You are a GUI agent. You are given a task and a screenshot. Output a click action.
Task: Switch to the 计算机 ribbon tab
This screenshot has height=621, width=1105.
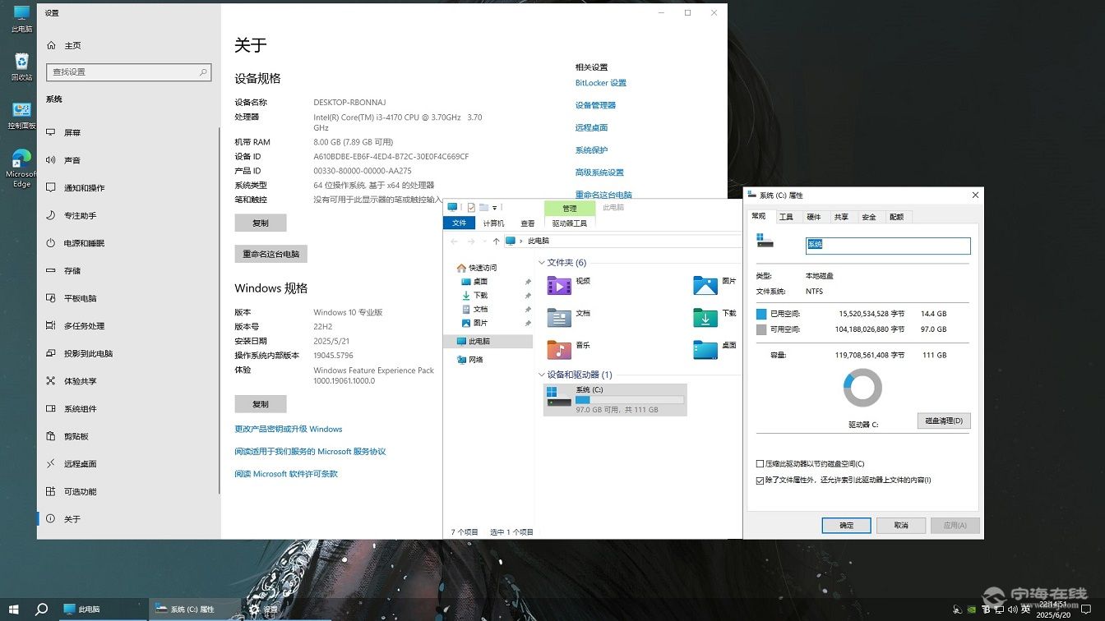click(493, 223)
